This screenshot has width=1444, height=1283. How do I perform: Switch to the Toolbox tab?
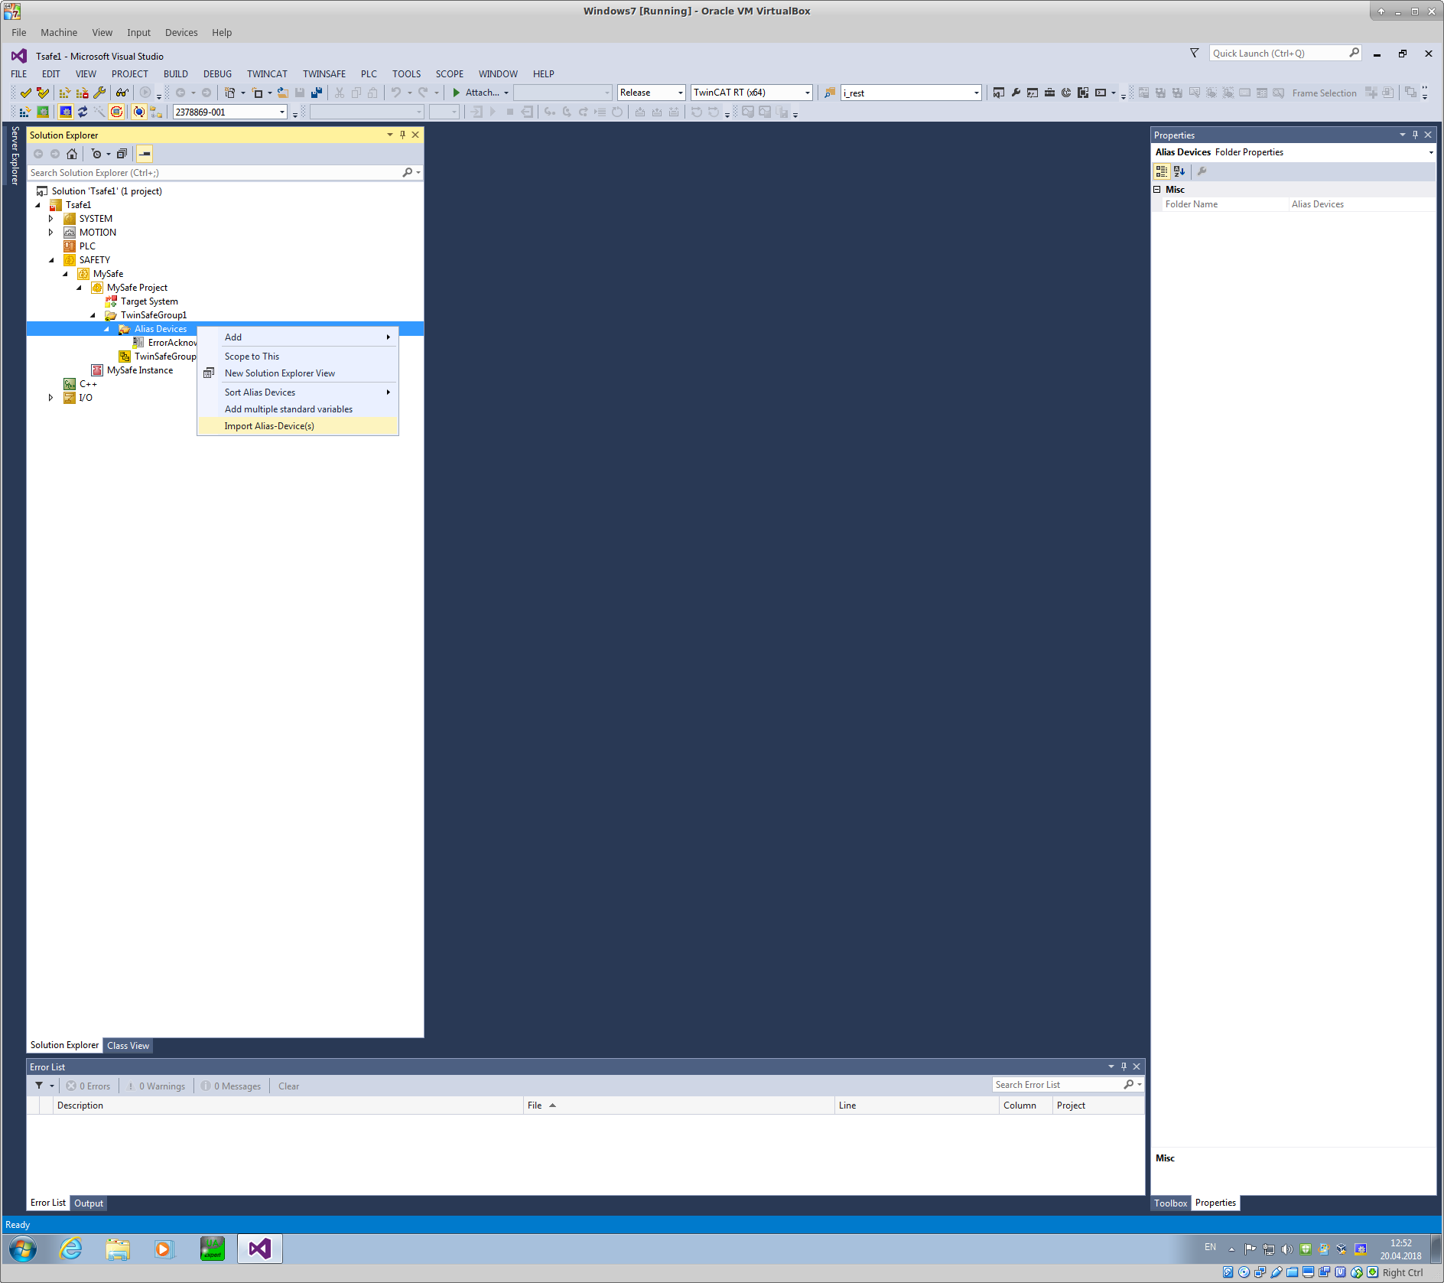tap(1170, 1203)
